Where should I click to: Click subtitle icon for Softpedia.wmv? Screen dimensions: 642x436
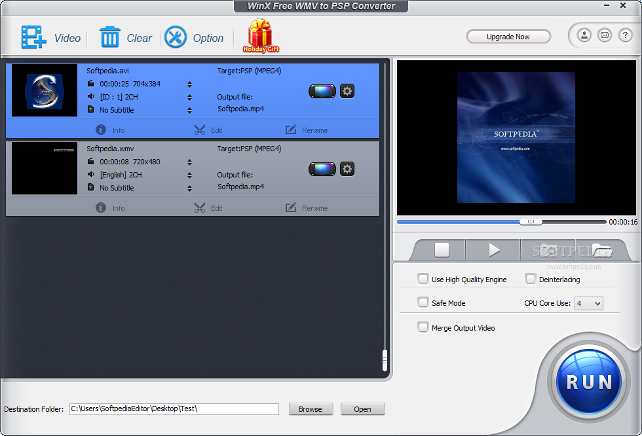point(91,187)
